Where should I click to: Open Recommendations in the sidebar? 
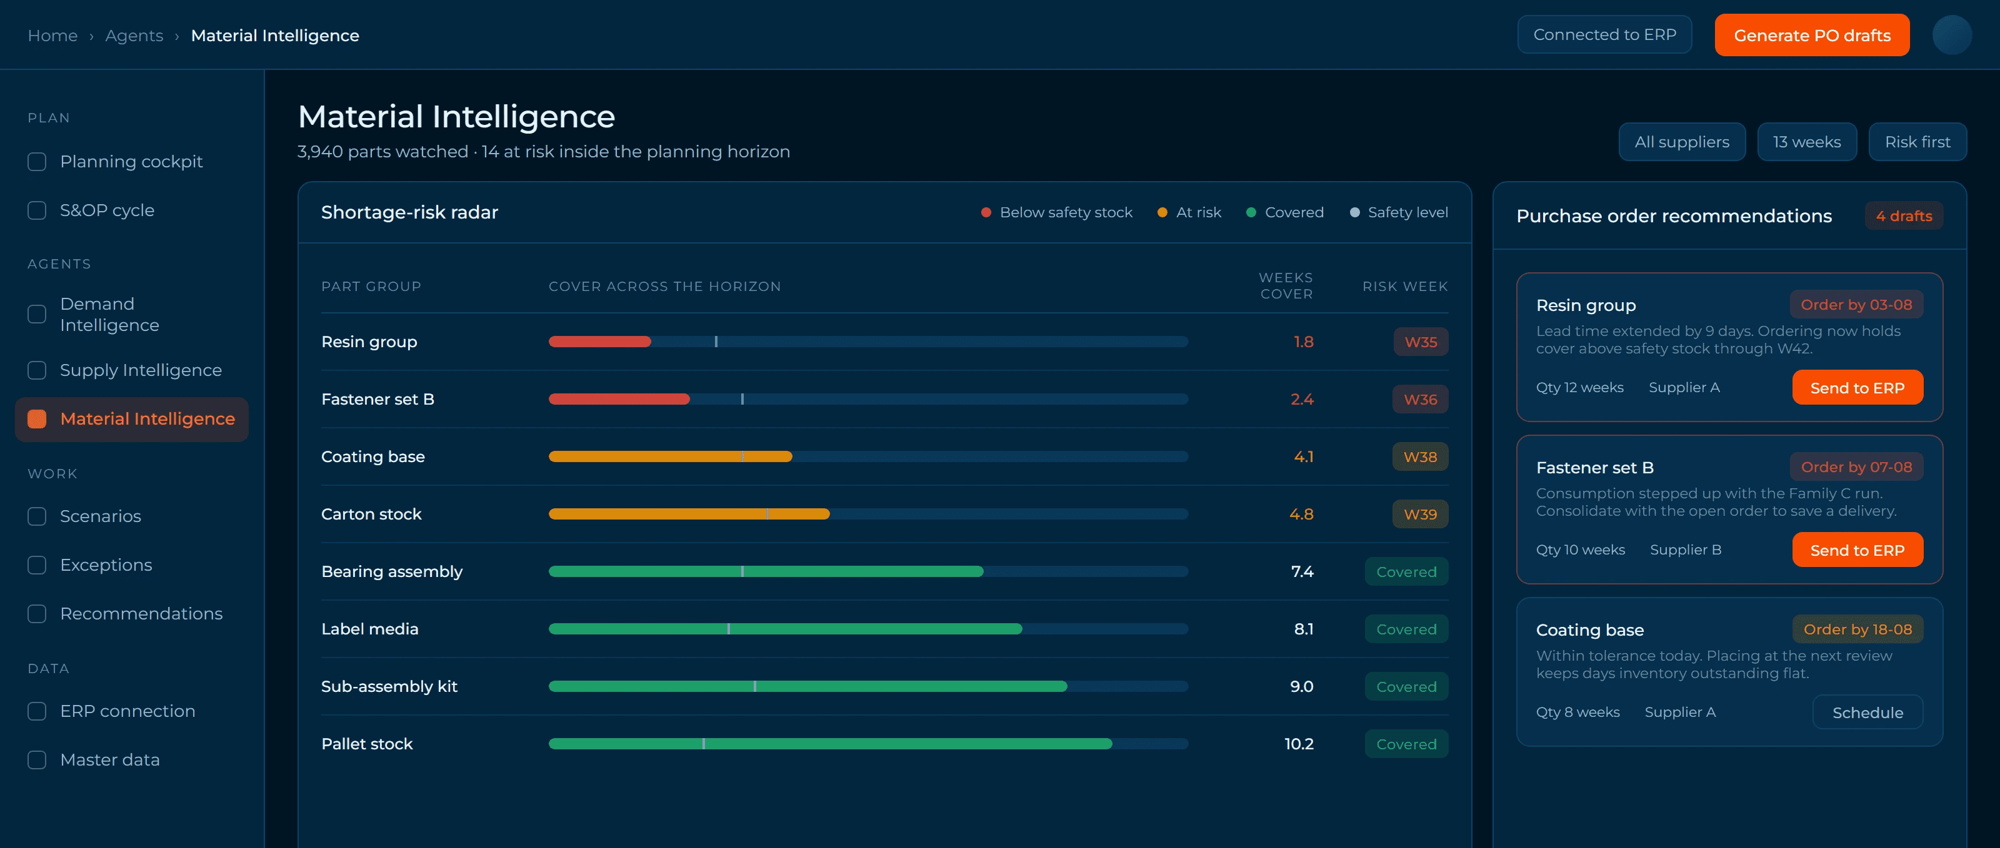tap(131, 614)
